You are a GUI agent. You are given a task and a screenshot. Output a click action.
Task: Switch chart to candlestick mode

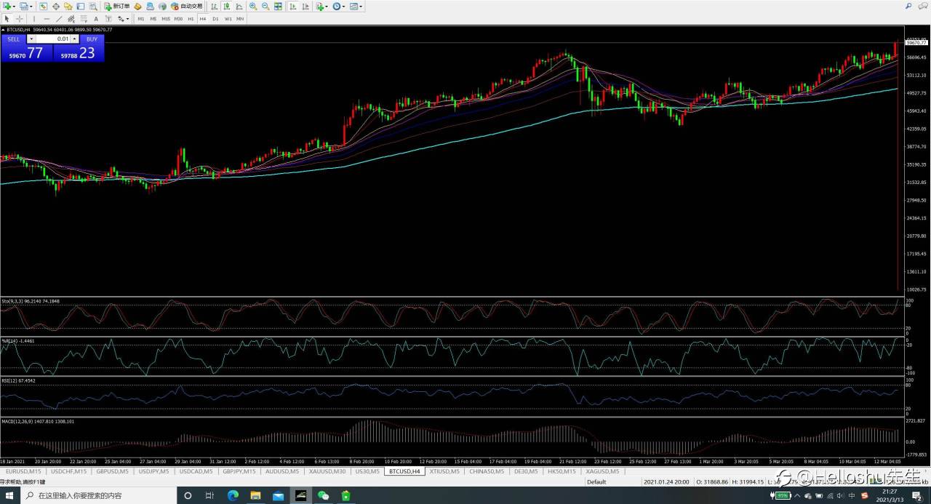[225, 6]
